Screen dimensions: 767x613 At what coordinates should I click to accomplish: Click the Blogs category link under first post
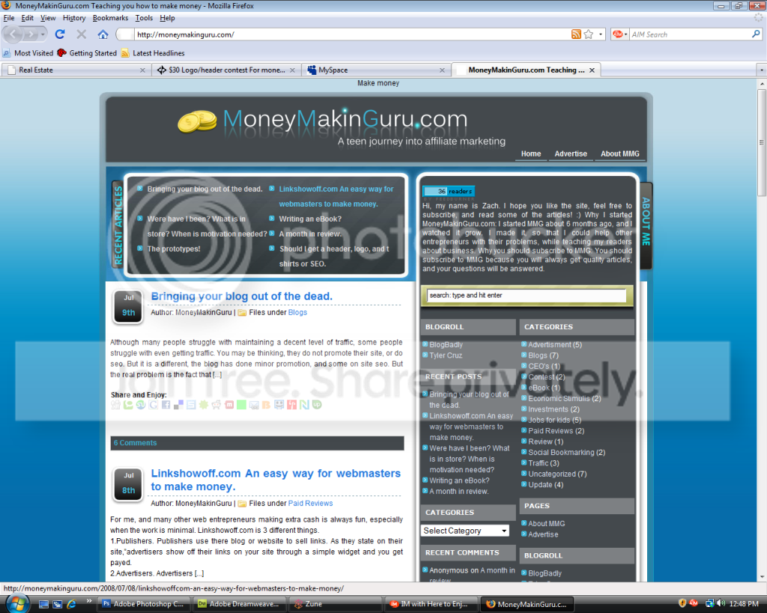(297, 312)
